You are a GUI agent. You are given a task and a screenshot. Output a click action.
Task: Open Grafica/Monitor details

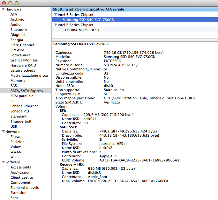(24, 60)
